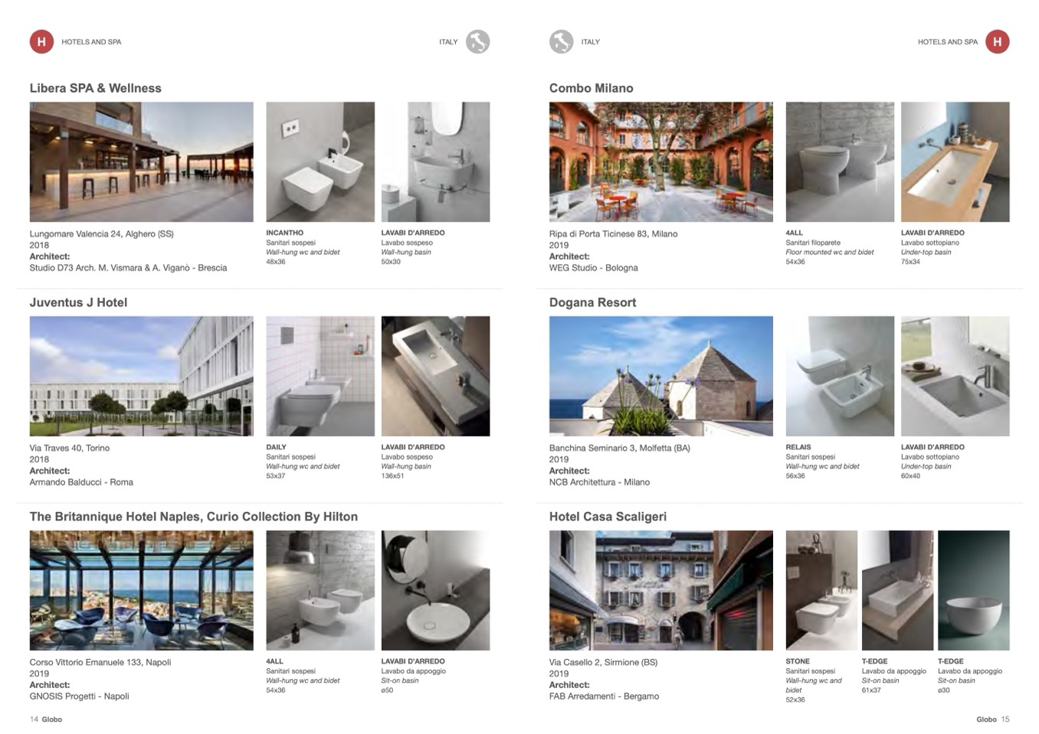Image resolution: width=1039 pixels, height=734 pixels.
Task: Click the DAILY wall-hung wc product image
Action: click(320, 376)
